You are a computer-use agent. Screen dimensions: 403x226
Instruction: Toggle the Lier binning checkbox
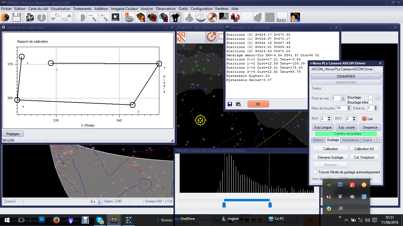tap(364, 119)
